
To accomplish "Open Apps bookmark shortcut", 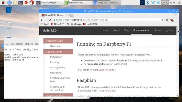I will [x=45, y=24].
